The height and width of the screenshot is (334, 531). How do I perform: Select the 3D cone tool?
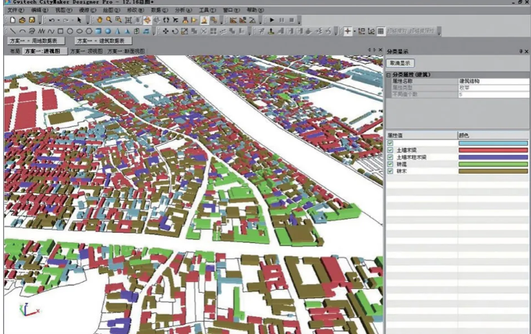point(118,31)
